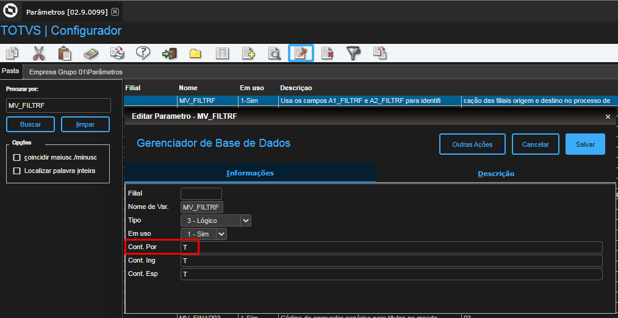Click the exit door icon
The image size is (618, 318).
tap(170, 53)
